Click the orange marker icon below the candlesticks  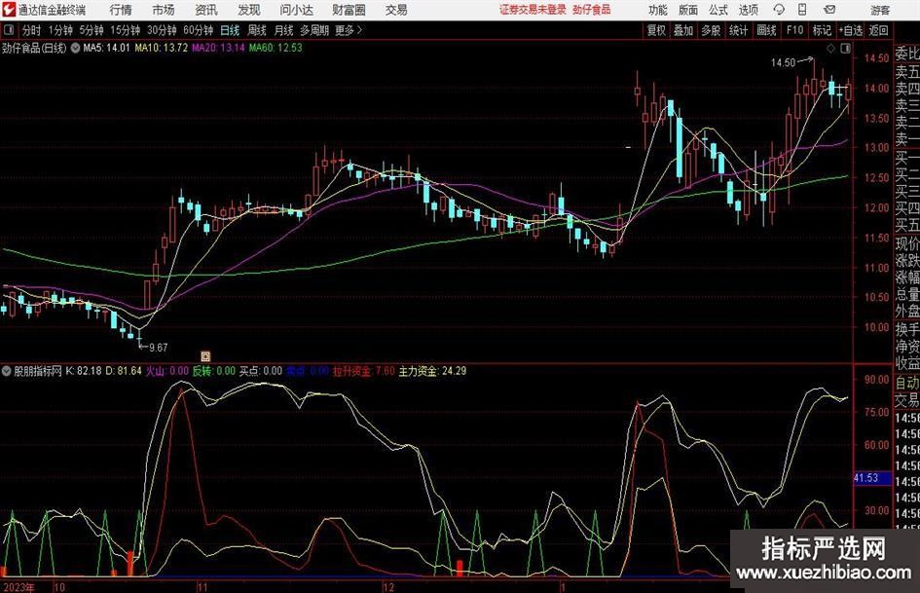(205, 355)
